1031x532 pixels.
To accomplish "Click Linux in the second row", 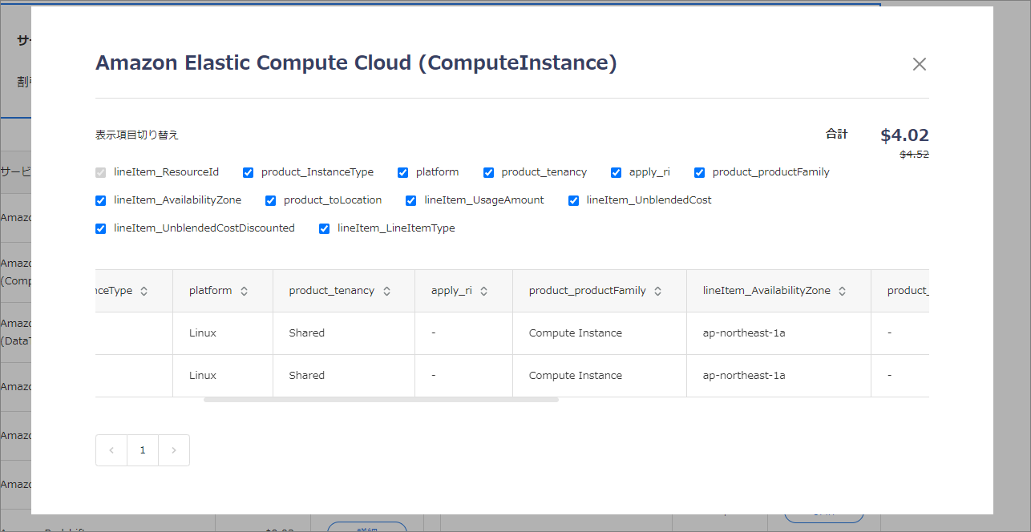I will (203, 376).
